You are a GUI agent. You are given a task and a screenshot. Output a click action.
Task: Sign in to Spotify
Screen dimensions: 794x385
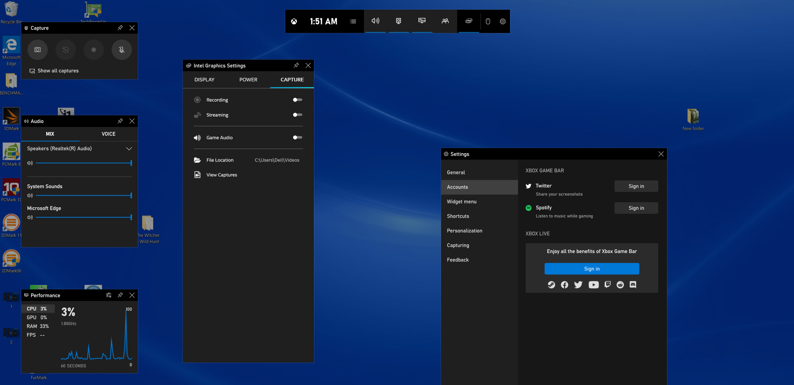coord(636,208)
